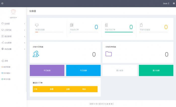The width and height of the screenshot is (176, 107).
Task: Click the sidebar toggle icon in top-left corner
Action: tap(3, 3)
